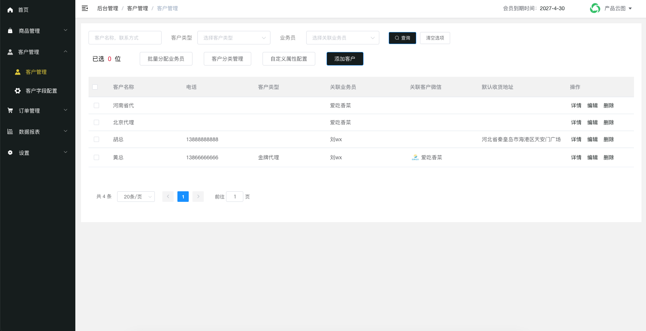Check the box for 北京代理
Viewport: 646px width, 331px height.
96,122
